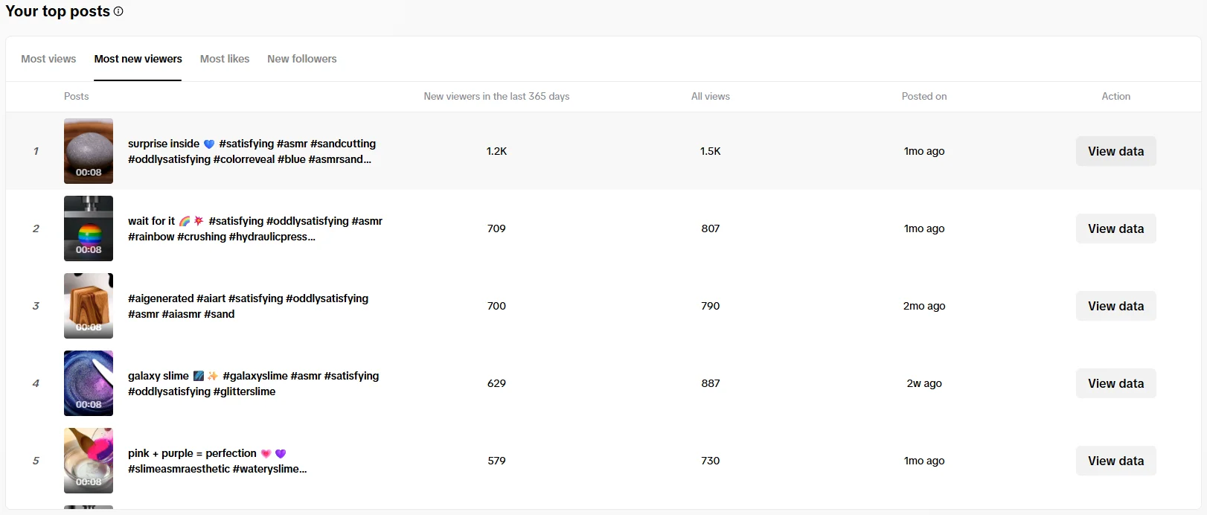Click the 887 all views value
The height and width of the screenshot is (515, 1207).
tap(710, 383)
